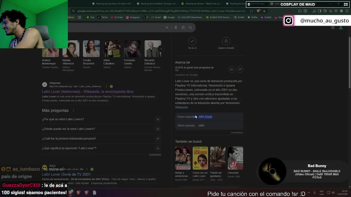Select cast member Riccardo Dalmacci photo

153,49
